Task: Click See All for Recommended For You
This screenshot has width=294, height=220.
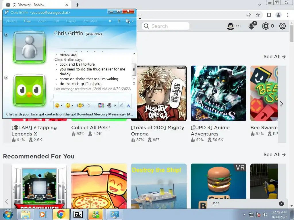Action: (274, 154)
